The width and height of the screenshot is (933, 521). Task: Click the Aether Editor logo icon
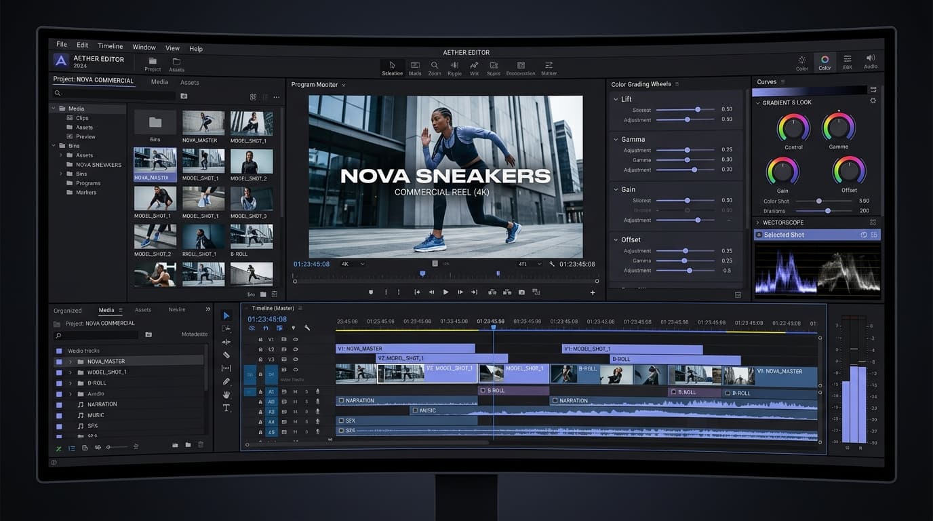pos(61,60)
